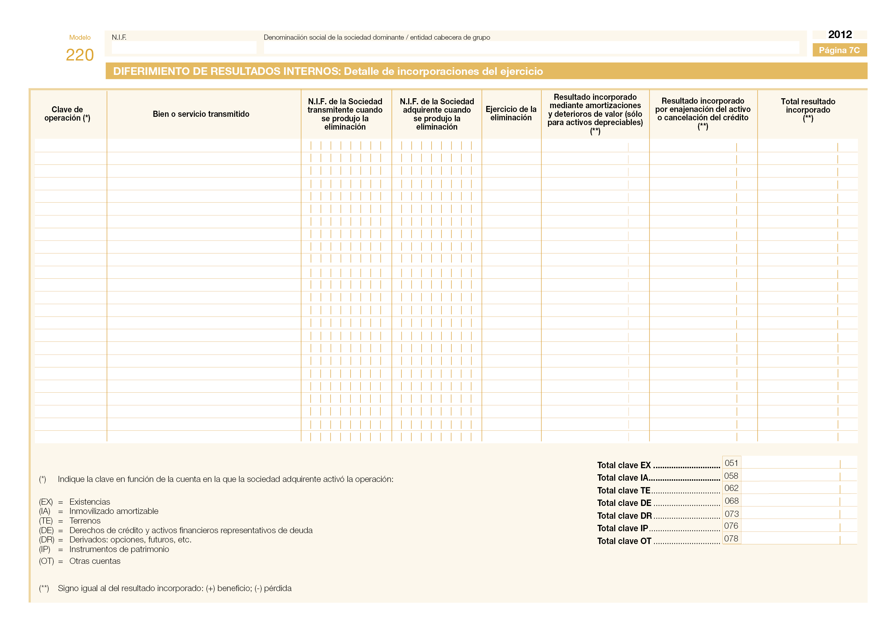This screenshot has height=617, width=888.
Task: Select the Total clave IP field 076
Action: tap(798, 526)
